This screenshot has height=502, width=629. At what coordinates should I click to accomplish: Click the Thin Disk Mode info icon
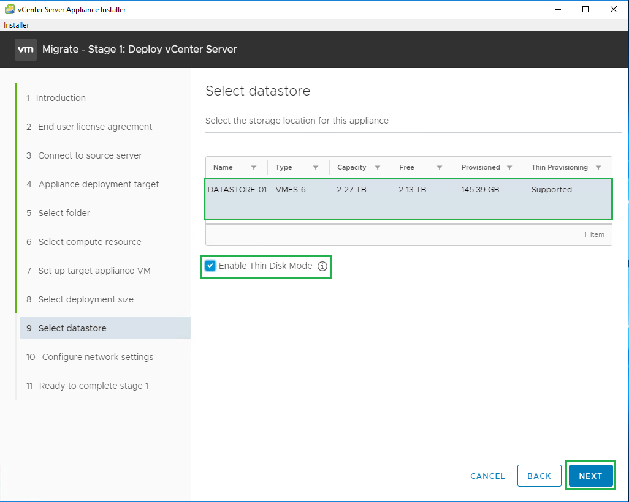(322, 266)
